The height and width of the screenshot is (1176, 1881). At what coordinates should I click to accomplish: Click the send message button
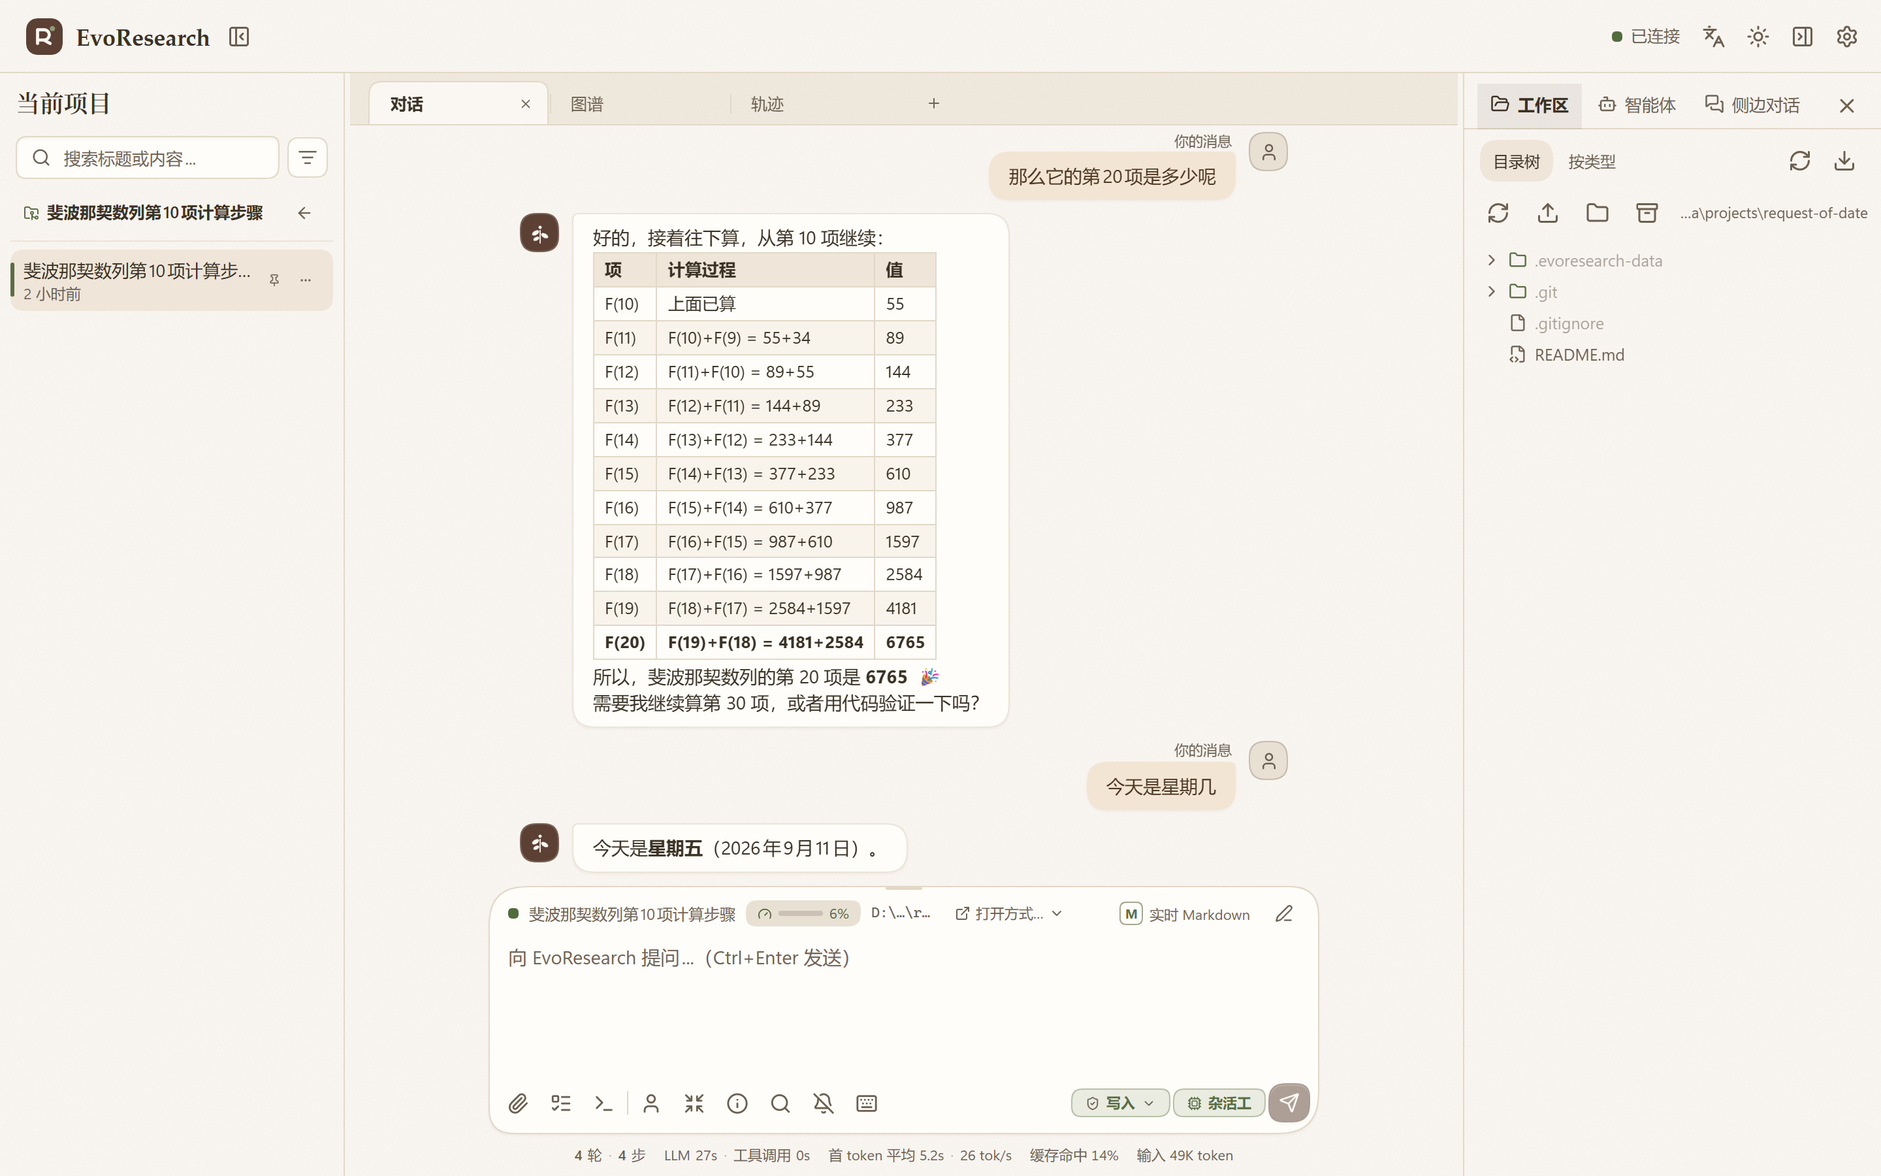1289,1102
